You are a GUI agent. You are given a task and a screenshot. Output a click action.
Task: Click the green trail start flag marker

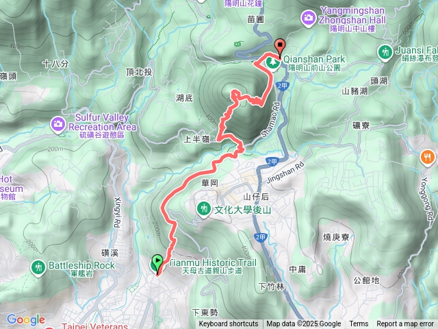click(x=157, y=264)
